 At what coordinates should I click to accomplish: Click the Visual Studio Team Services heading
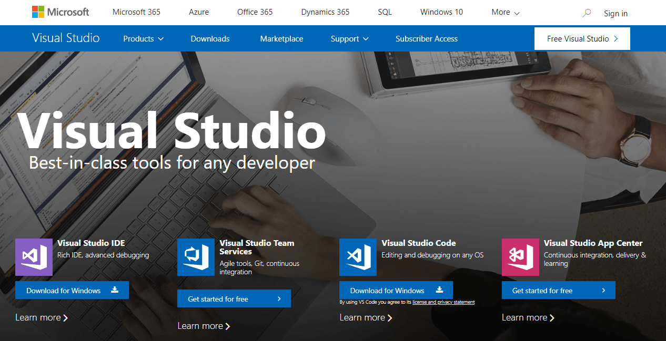click(257, 247)
